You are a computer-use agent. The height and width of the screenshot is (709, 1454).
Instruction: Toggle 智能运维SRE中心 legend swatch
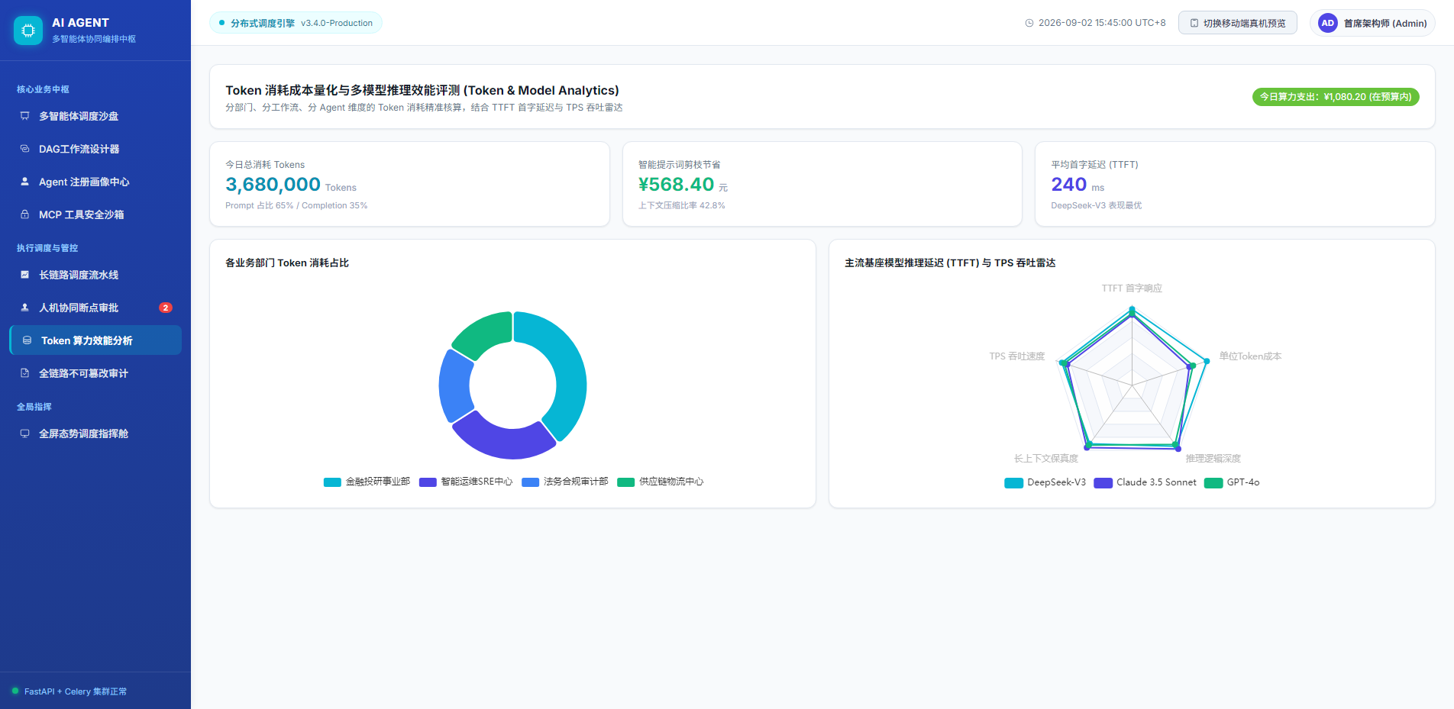tap(428, 482)
